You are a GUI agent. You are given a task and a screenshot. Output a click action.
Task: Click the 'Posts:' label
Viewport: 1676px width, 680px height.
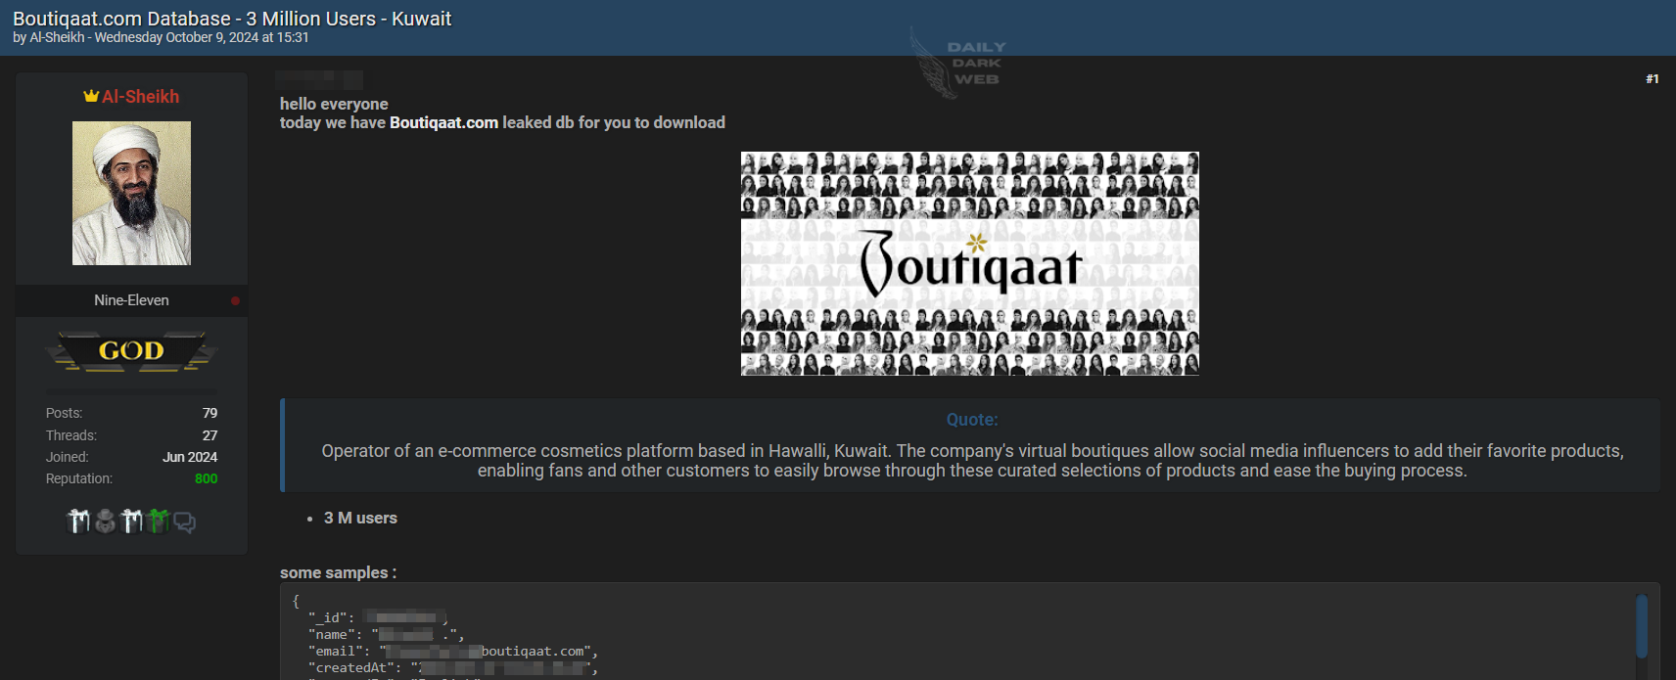point(65,413)
